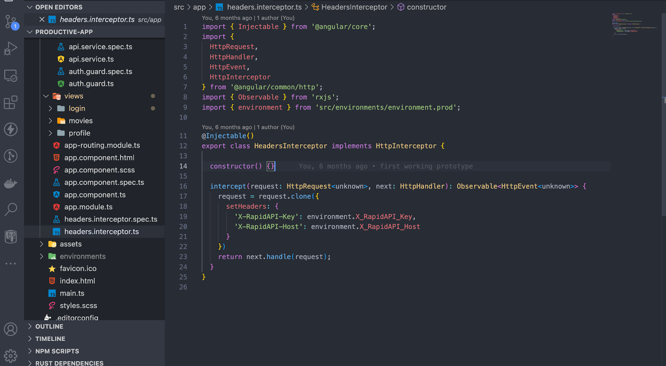666x366 pixels.
Task: Click the code minimap preview
Action: coord(634,24)
